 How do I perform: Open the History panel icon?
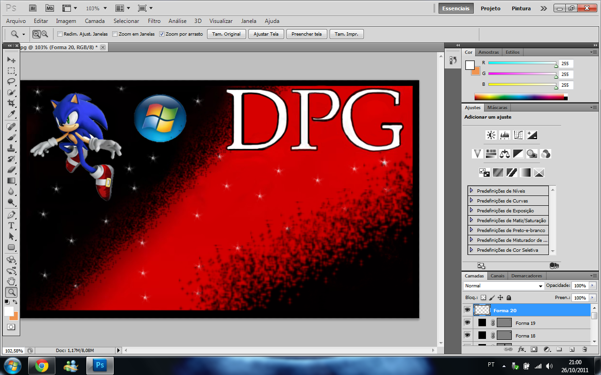coord(453,60)
